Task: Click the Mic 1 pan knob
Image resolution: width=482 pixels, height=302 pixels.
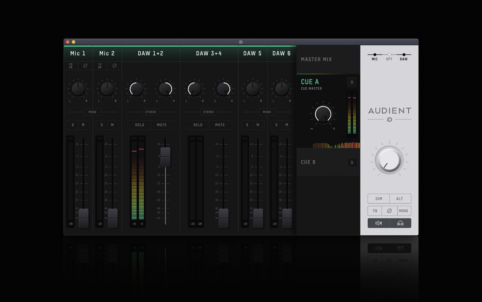Action: (78, 89)
